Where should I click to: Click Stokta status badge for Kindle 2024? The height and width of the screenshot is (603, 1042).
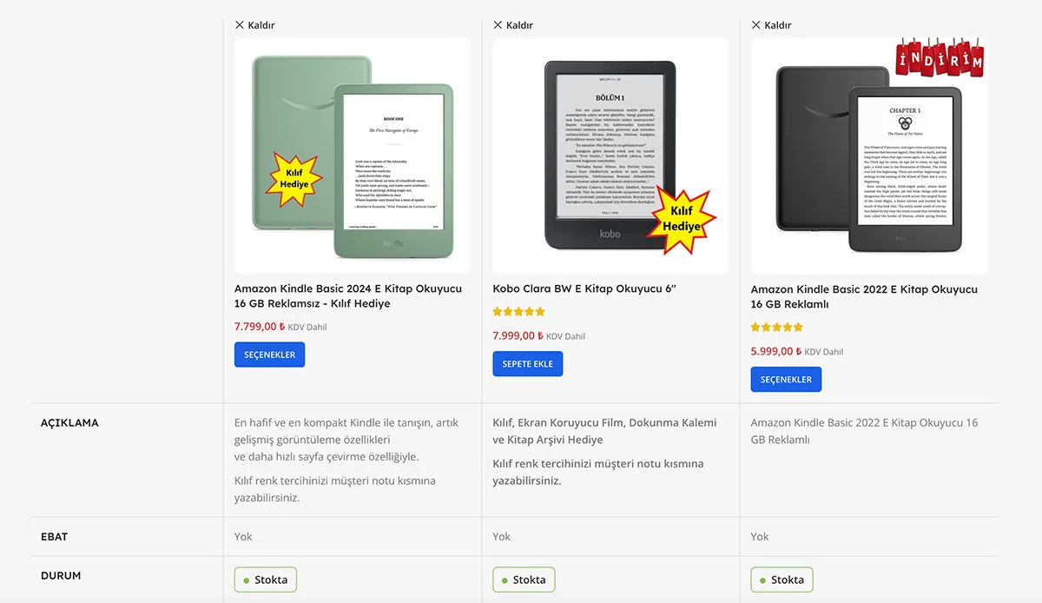tap(266, 580)
